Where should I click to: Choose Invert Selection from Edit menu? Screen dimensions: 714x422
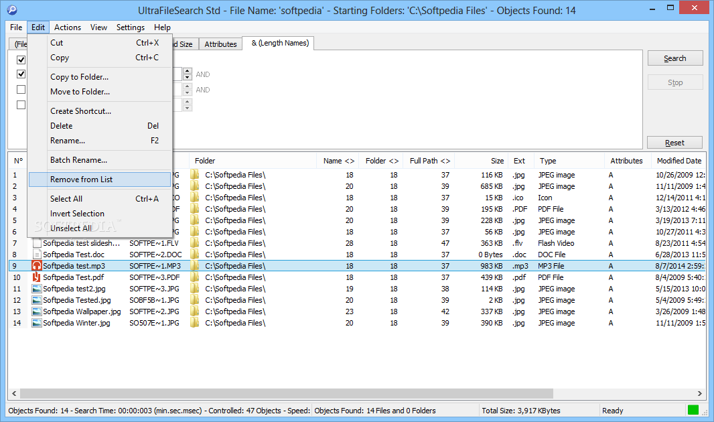(100, 214)
